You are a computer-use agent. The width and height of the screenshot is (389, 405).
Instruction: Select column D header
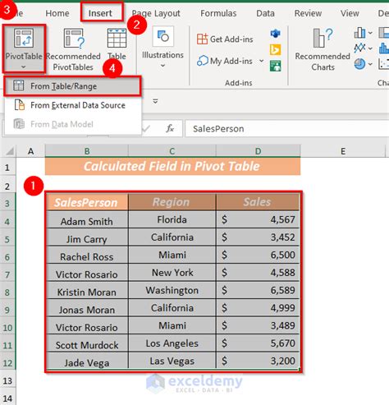[x=258, y=151]
